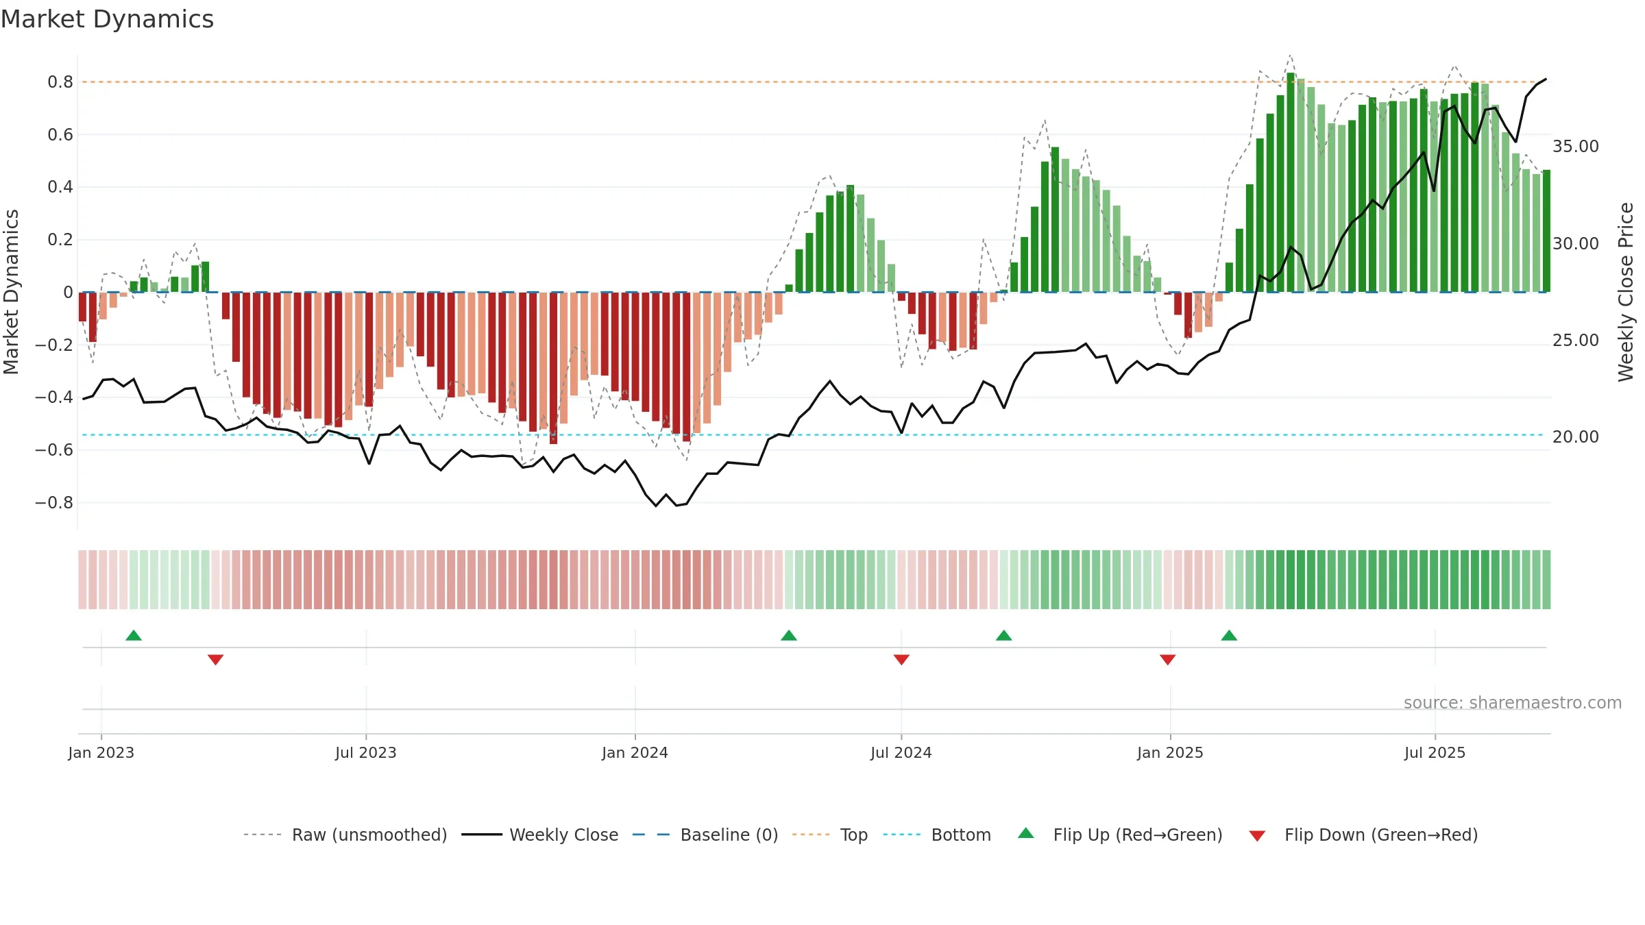1645x925 pixels.
Task: Click the Market Dynamics chart title
Action: pyautogui.click(x=107, y=19)
